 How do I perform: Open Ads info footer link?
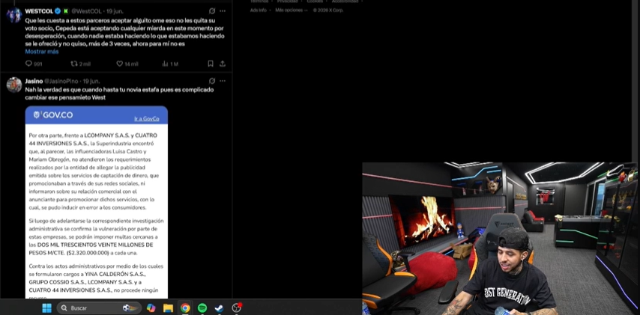point(258,10)
